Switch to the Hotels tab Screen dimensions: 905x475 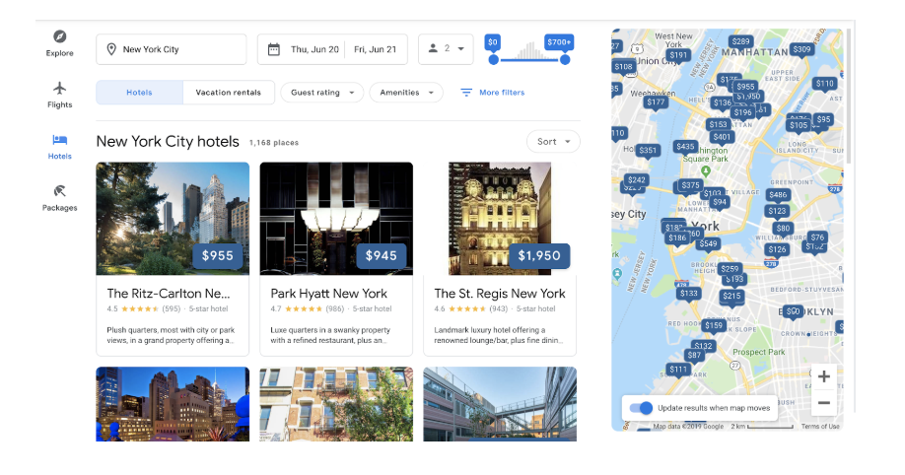click(139, 93)
